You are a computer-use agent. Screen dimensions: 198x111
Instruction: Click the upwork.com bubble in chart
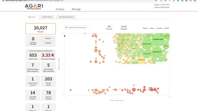point(157,52)
